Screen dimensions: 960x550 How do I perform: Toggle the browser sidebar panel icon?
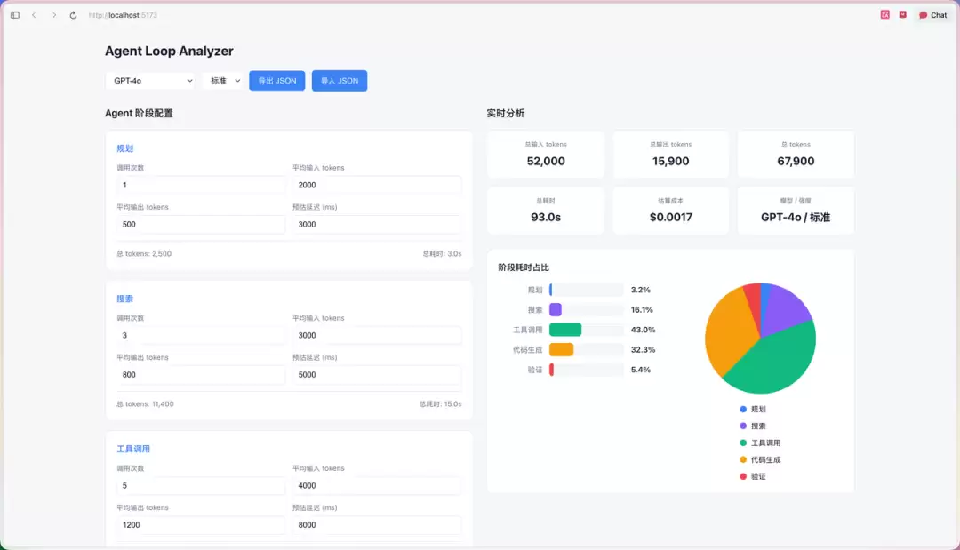(15, 15)
